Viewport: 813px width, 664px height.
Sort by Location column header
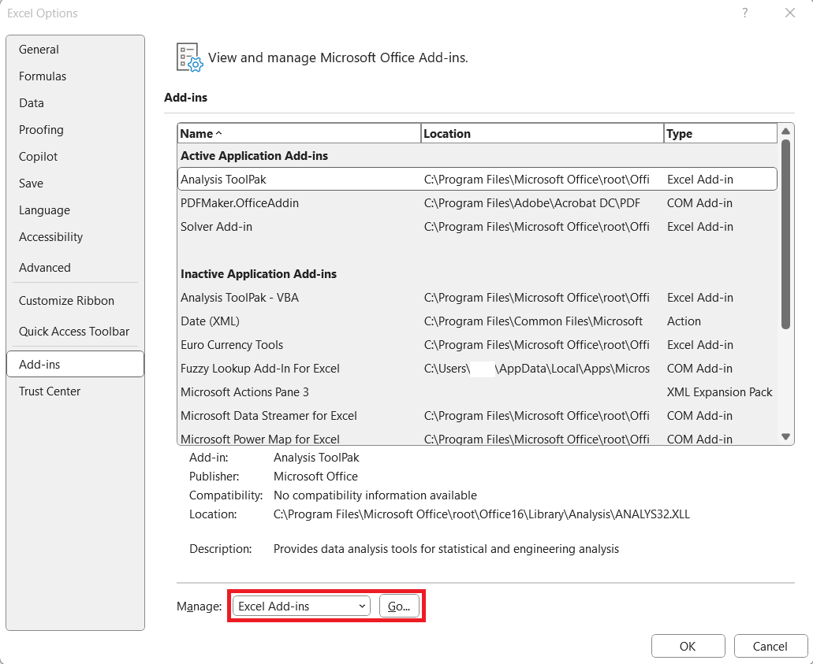click(x=543, y=134)
